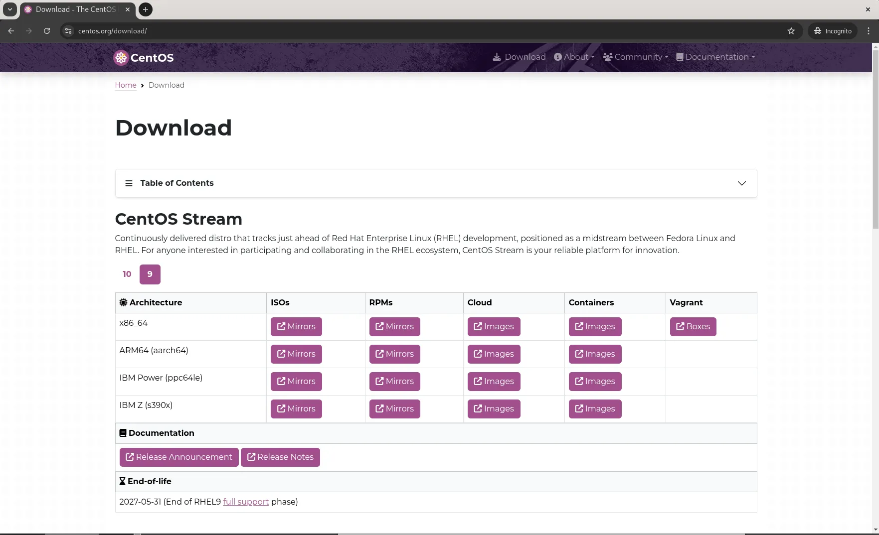Open IBM Z RPMs Mirrors
The image size is (879, 535).
395,409
